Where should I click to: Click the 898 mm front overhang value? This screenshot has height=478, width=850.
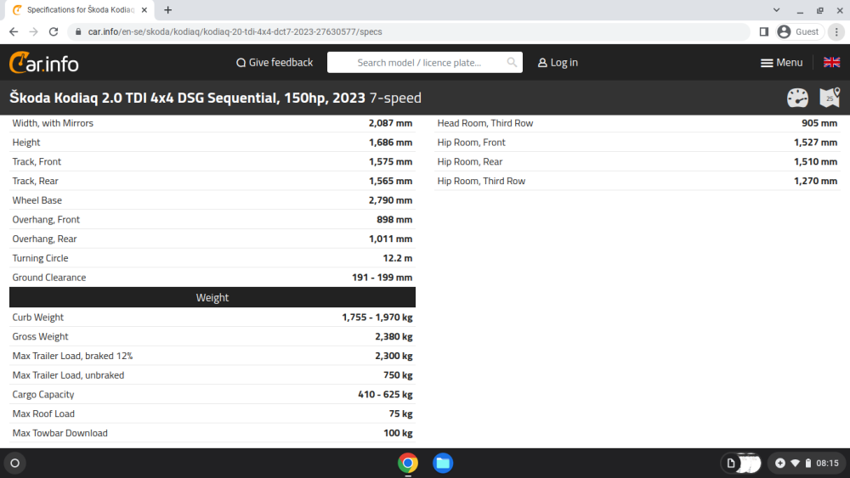[x=394, y=220]
